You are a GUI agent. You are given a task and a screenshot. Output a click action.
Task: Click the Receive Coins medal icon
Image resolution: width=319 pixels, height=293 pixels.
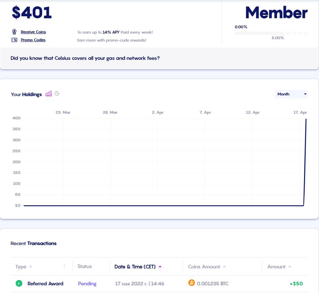coord(14,32)
